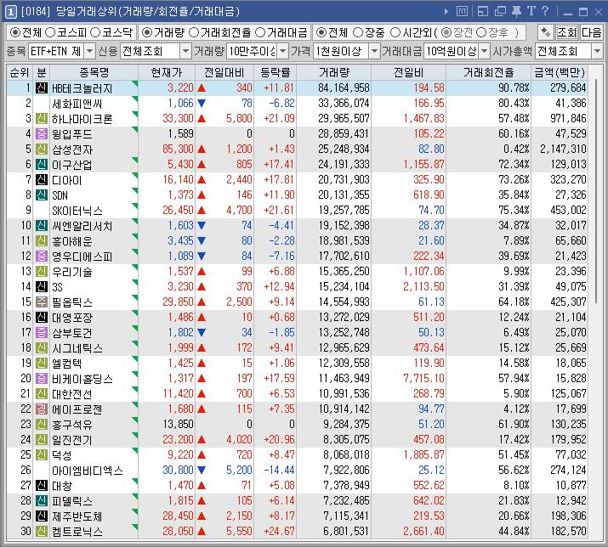
Task: Select the 세화피앤씨 stock name
Action: click(77, 104)
